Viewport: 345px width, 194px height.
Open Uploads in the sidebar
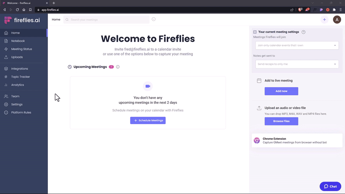(x=24, y=57)
